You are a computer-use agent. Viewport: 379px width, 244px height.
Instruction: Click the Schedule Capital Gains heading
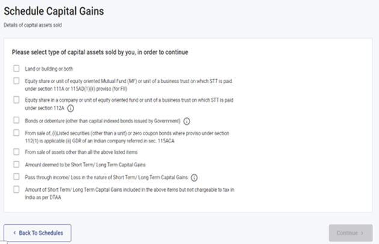pyautogui.click(x=54, y=11)
